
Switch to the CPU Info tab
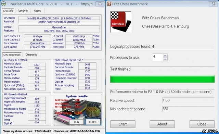click(x=8, y=11)
